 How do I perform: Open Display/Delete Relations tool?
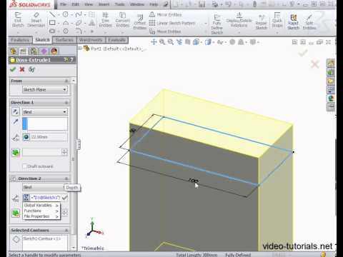239,20
